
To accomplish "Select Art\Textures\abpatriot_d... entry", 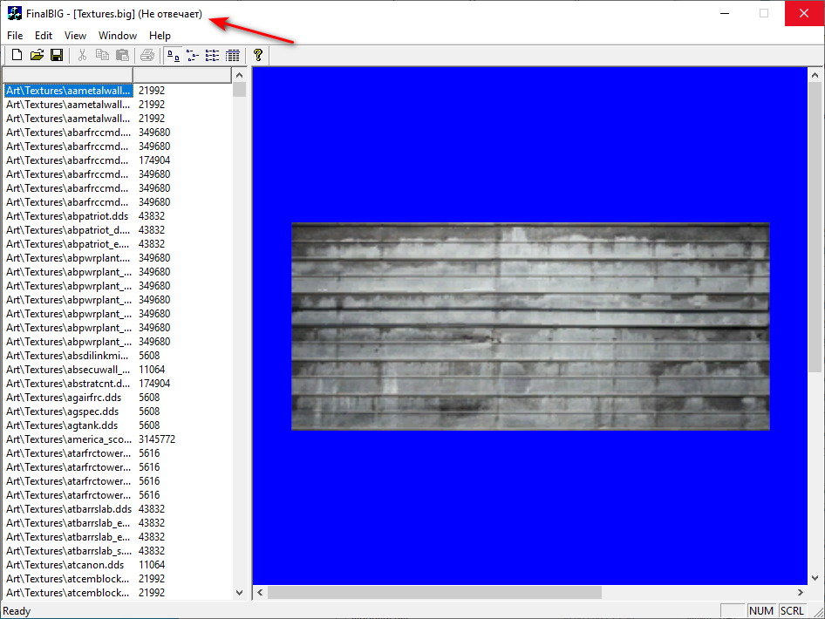I will coord(68,230).
